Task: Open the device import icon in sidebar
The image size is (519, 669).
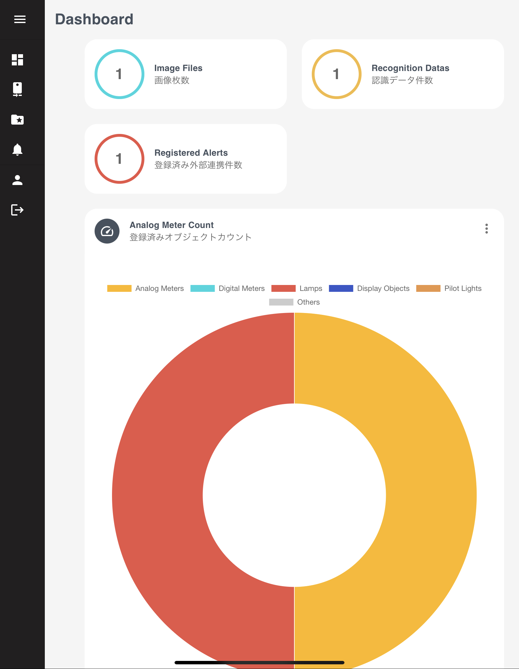Action: pyautogui.click(x=17, y=90)
